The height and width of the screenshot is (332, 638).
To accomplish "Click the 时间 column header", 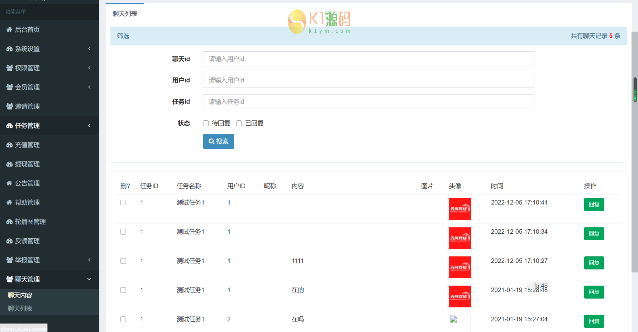I will (x=497, y=186).
